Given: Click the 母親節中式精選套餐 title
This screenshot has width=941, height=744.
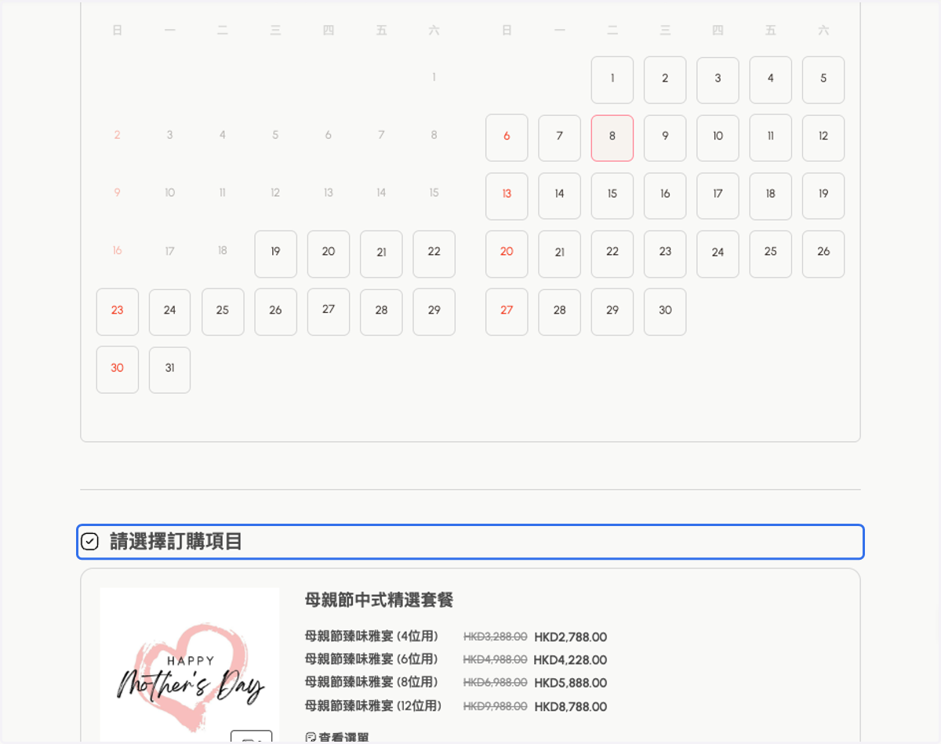Looking at the screenshot, I should click(379, 601).
